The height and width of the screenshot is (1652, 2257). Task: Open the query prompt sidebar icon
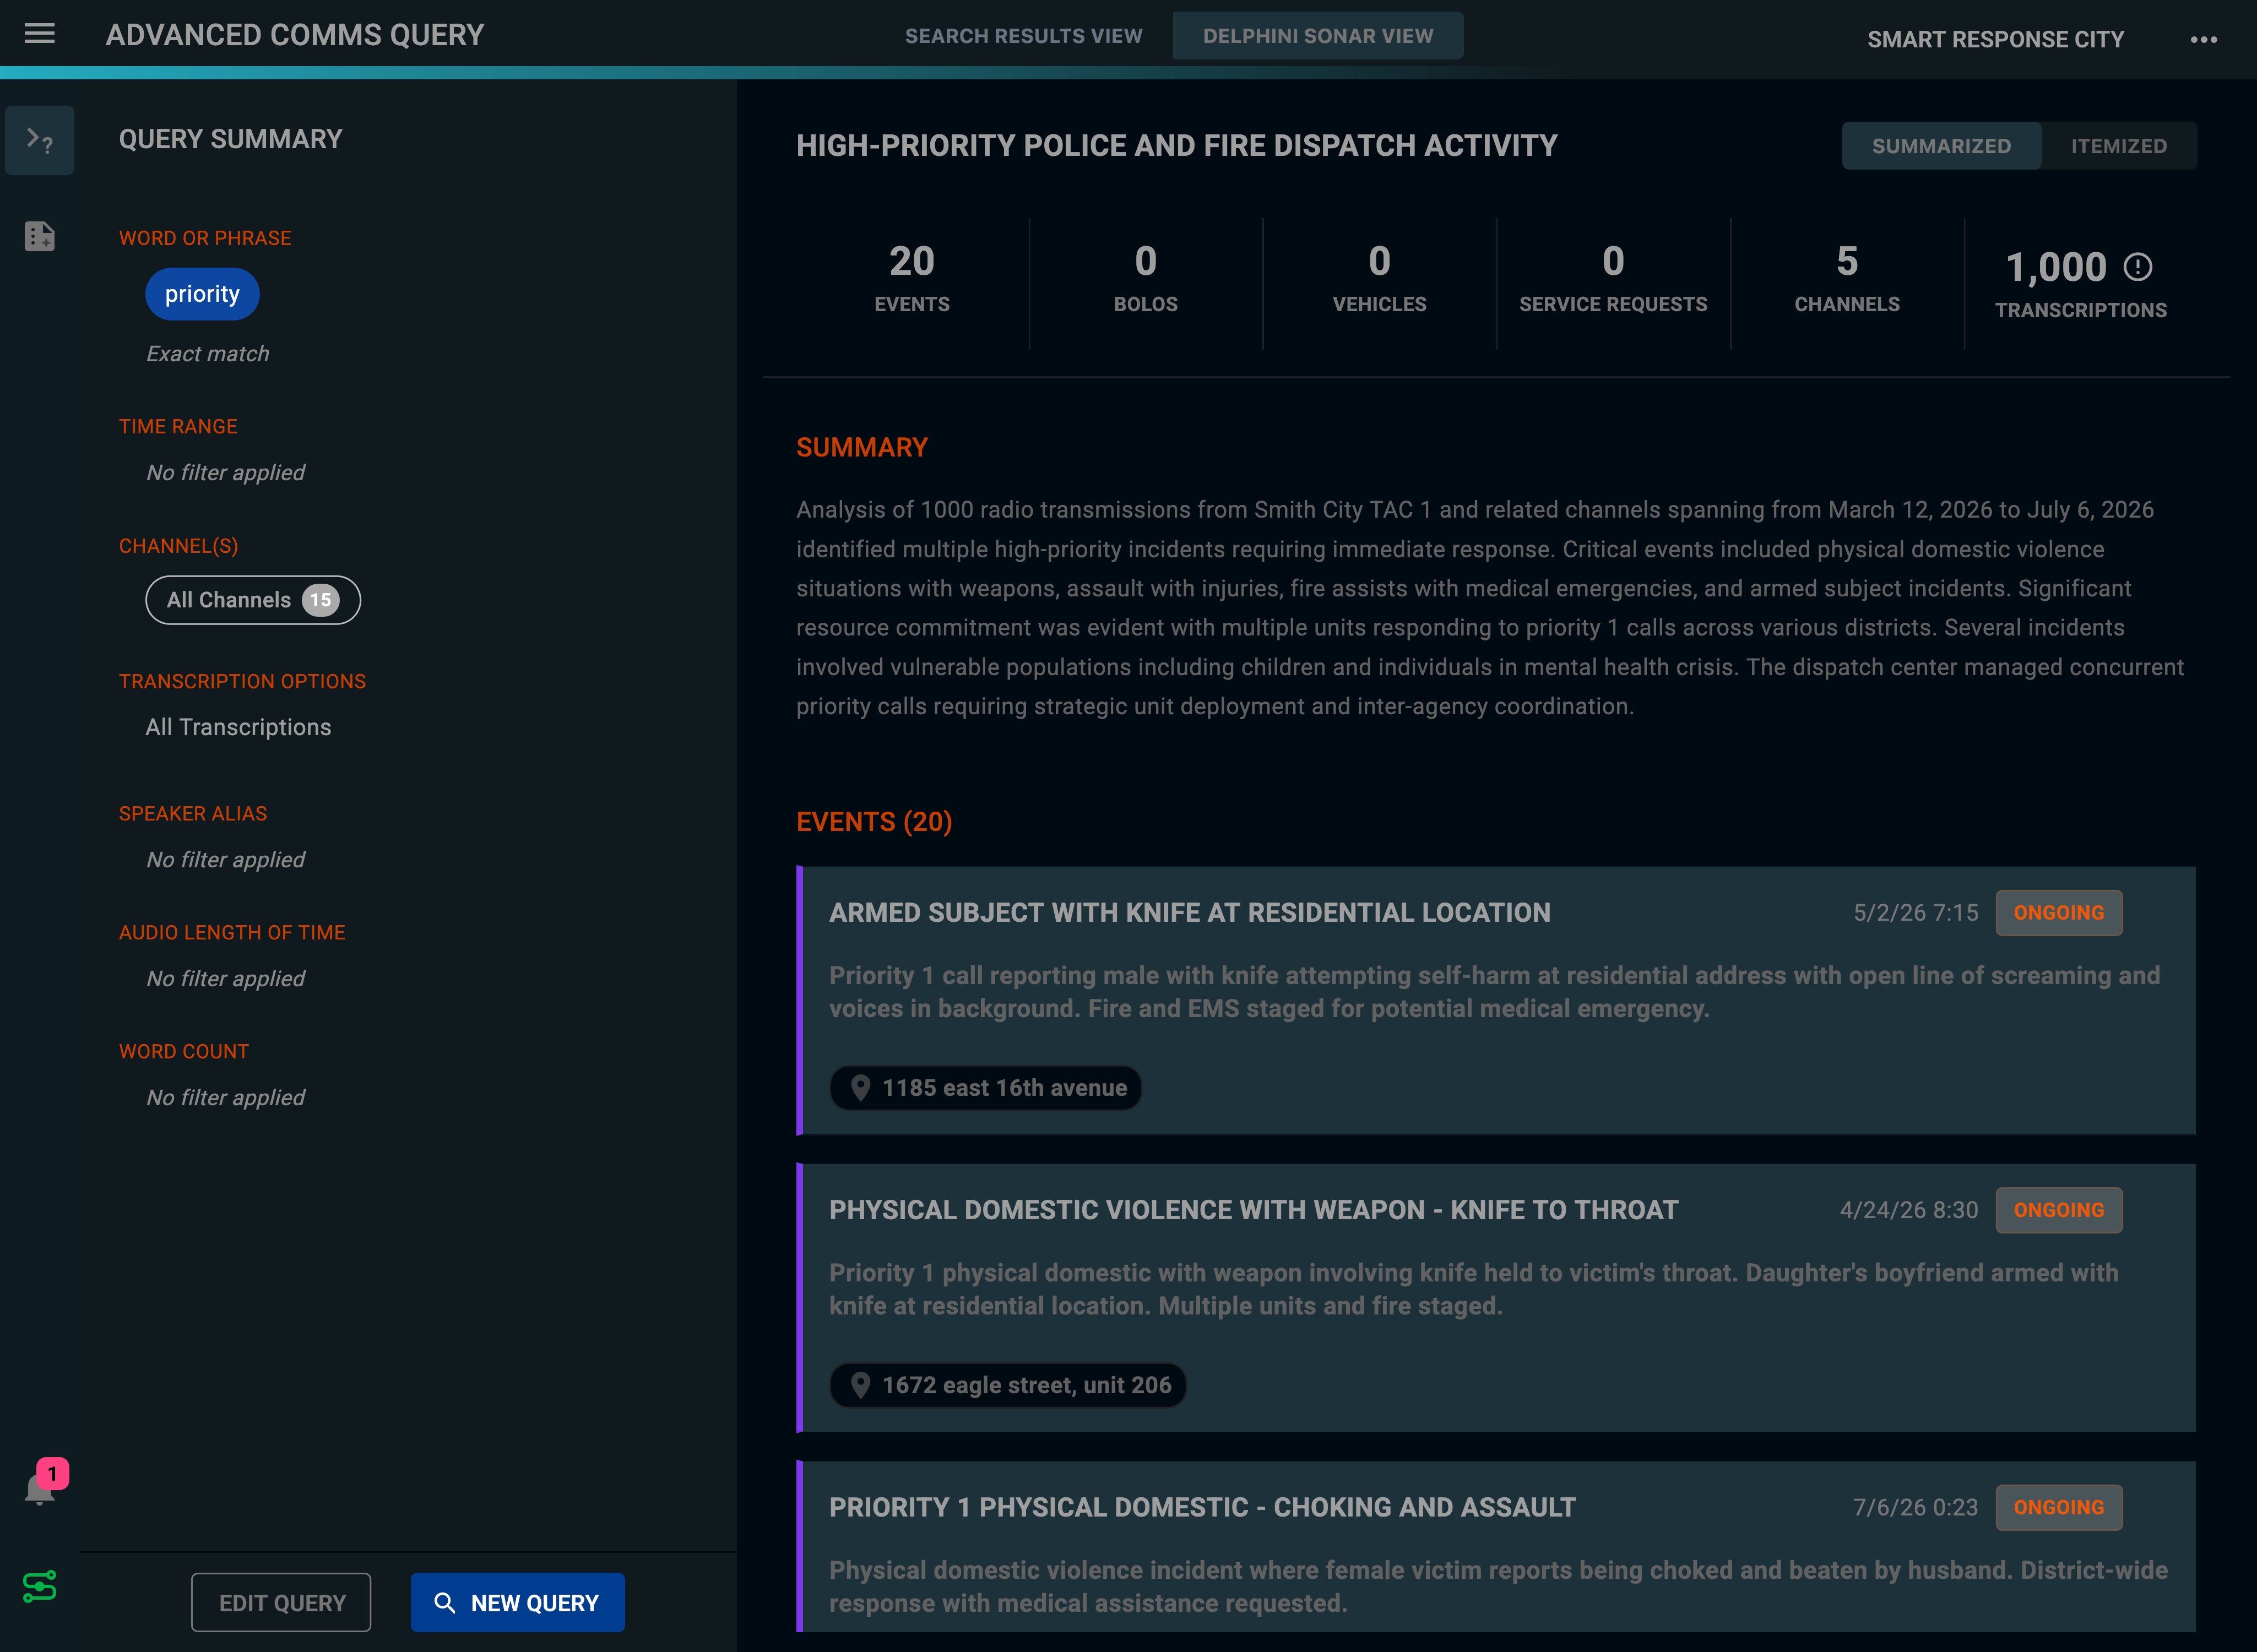[40, 140]
